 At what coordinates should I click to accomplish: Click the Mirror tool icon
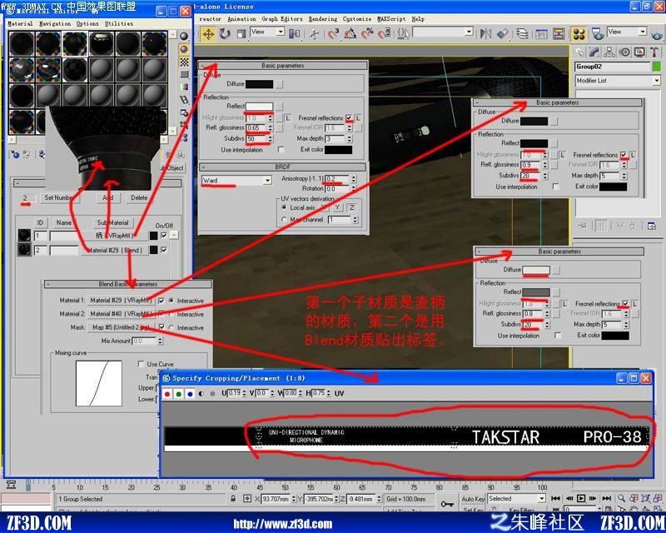(485, 33)
